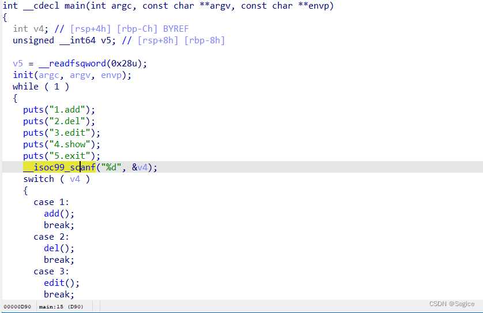Click the 0x28u constant
This screenshot has width=483, height=313.
point(124,64)
